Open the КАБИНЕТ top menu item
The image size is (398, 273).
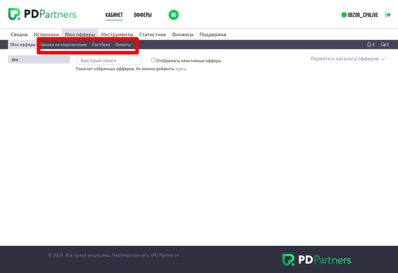(114, 15)
